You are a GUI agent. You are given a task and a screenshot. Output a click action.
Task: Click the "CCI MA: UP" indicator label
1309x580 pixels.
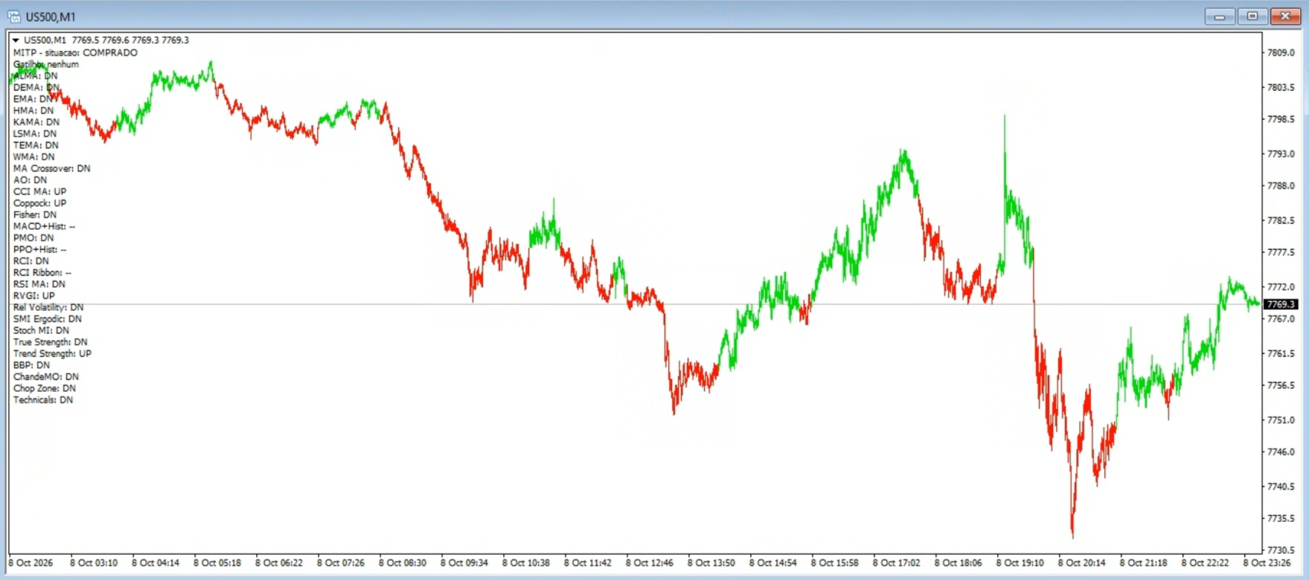pos(39,192)
